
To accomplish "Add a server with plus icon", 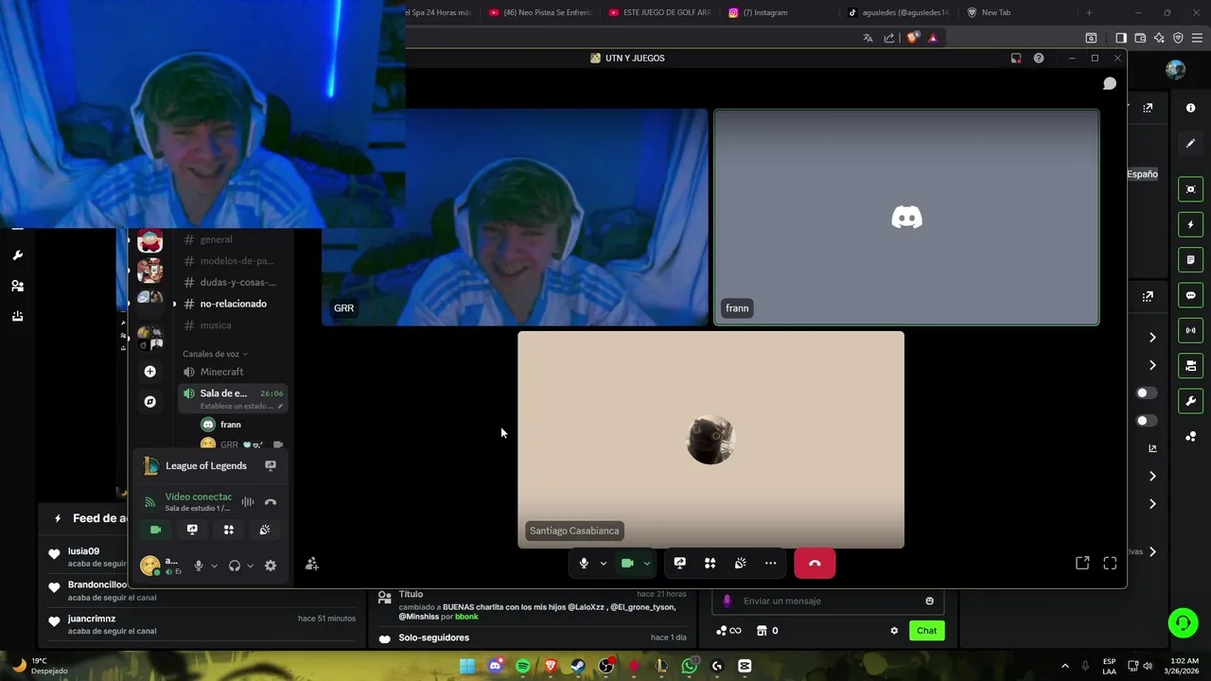I will click(149, 372).
